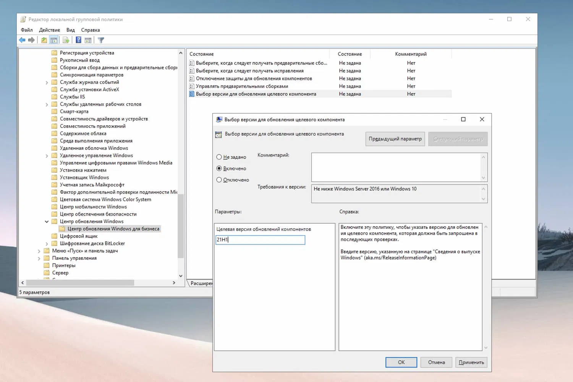Click the folder icon beside Службы IIS

pyautogui.click(x=54, y=97)
